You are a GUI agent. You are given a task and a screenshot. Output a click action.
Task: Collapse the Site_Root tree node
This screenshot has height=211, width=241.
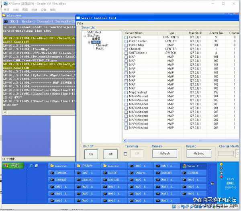coord(85,36)
